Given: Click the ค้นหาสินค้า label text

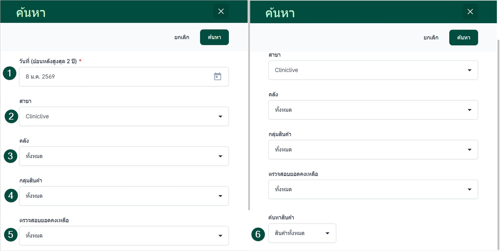Looking at the screenshot, I should 281,217.
